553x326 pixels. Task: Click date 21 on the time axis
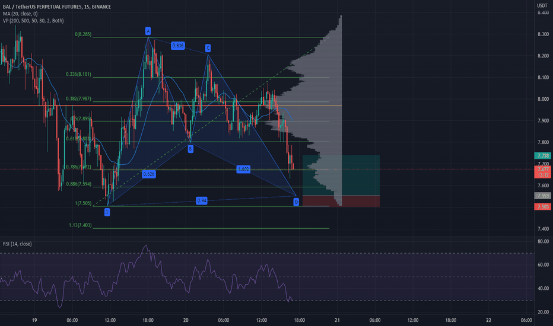[x=337, y=320]
